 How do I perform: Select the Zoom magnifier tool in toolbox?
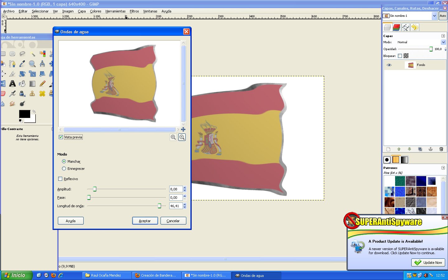click(x=32, y=64)
